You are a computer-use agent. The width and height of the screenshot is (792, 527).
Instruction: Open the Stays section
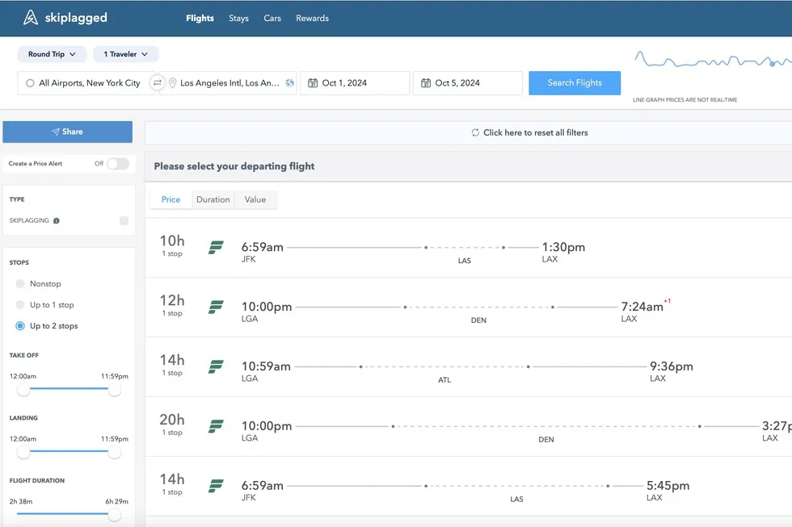click(x=238, y=18)
